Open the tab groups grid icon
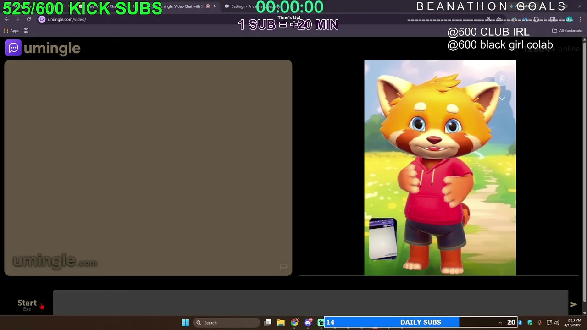 point(26,31)
